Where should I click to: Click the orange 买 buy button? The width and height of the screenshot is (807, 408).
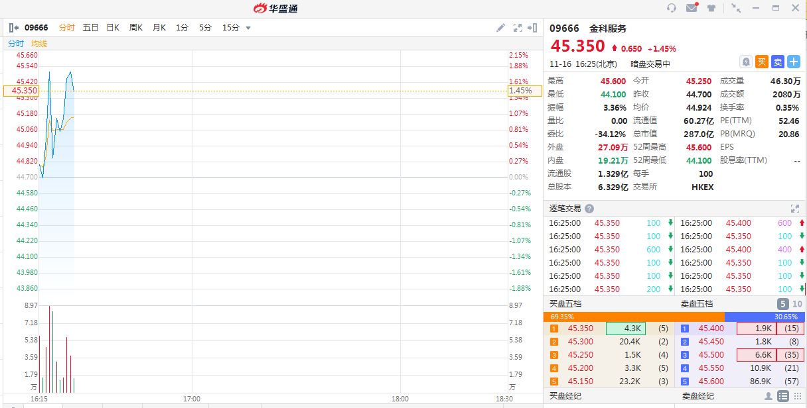(762, 62)
